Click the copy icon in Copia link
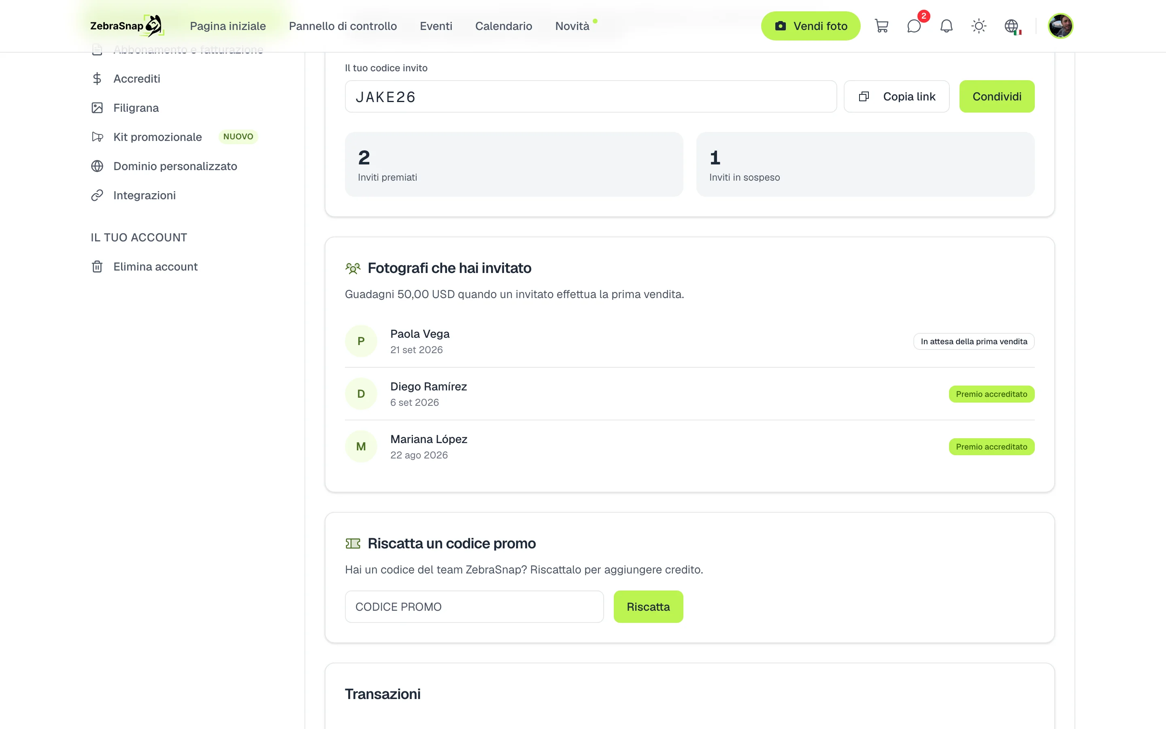The height and width of the screenshot is (729, 1166). 864,96
